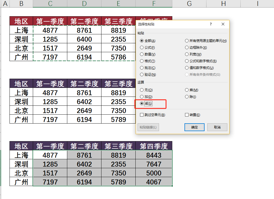The width and height of the screenshot is (274, 199).
Task: Click 第二季度 header in top table
Action: 84,21
